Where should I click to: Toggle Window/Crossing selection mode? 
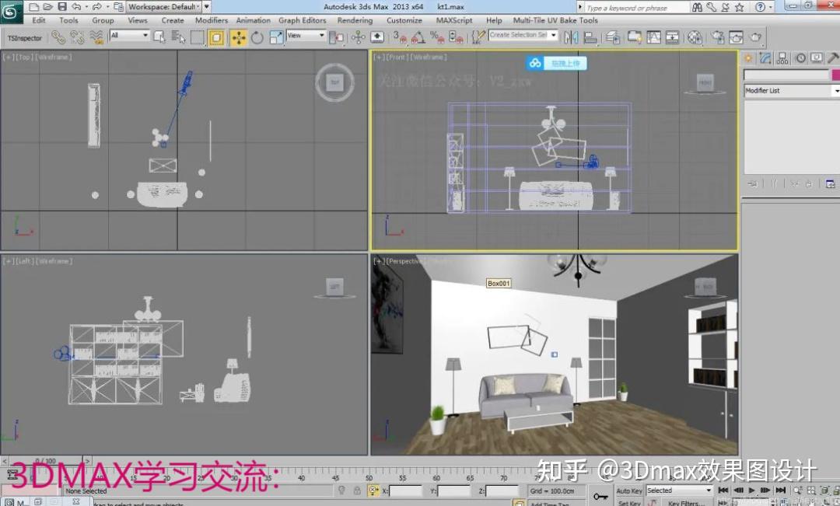click(218, 37)
